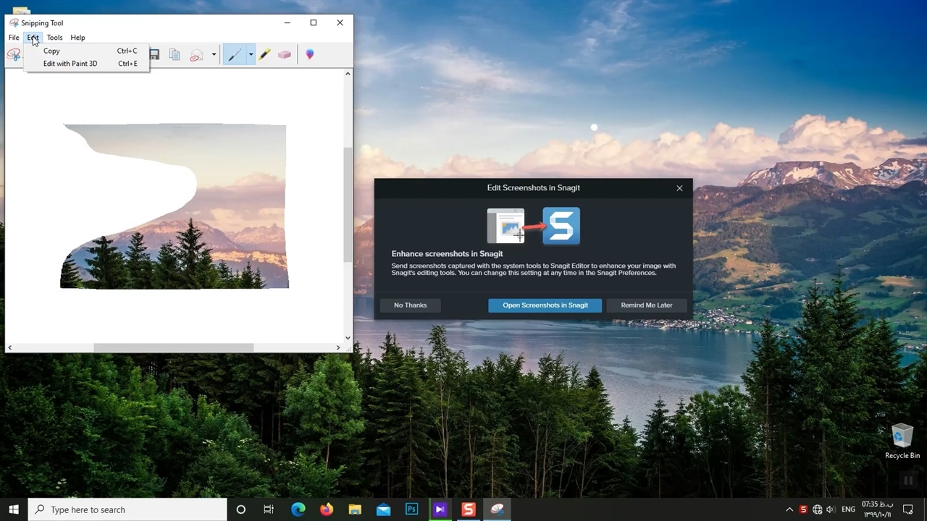
Task: Open Photoshop from the taskbar
Action: [411, 509]
